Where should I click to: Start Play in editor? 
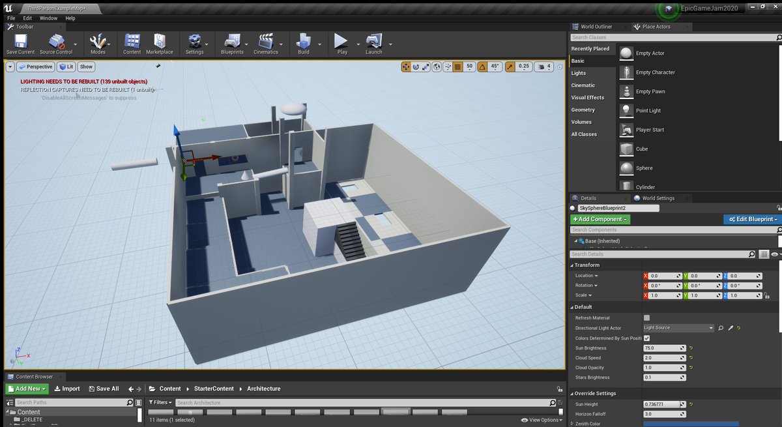tap(342, 42)
